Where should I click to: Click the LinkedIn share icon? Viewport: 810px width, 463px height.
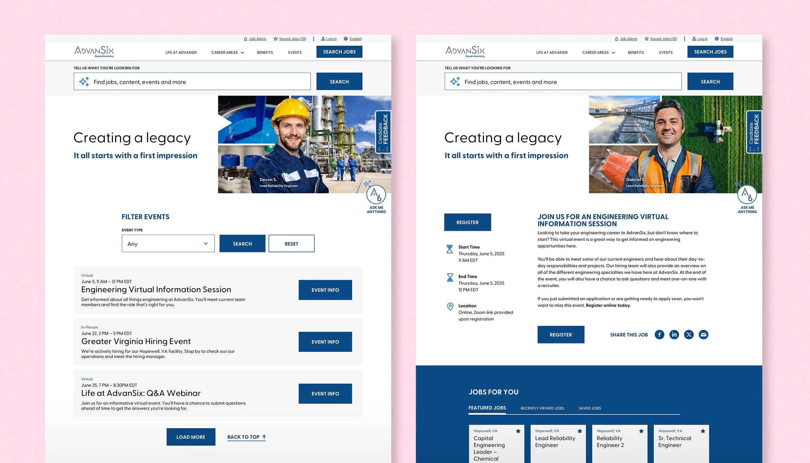674,334
